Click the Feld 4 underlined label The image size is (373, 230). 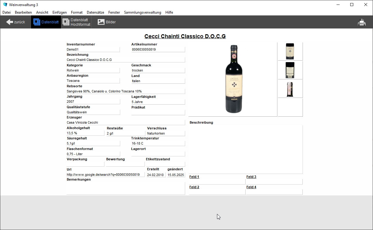pyautogui.click(x=251, y=187)
